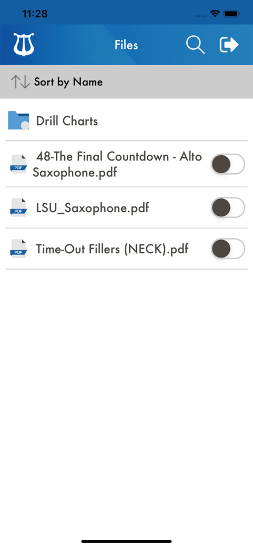
Task: Open search with the magnifying glass icon
Action: 195,45
